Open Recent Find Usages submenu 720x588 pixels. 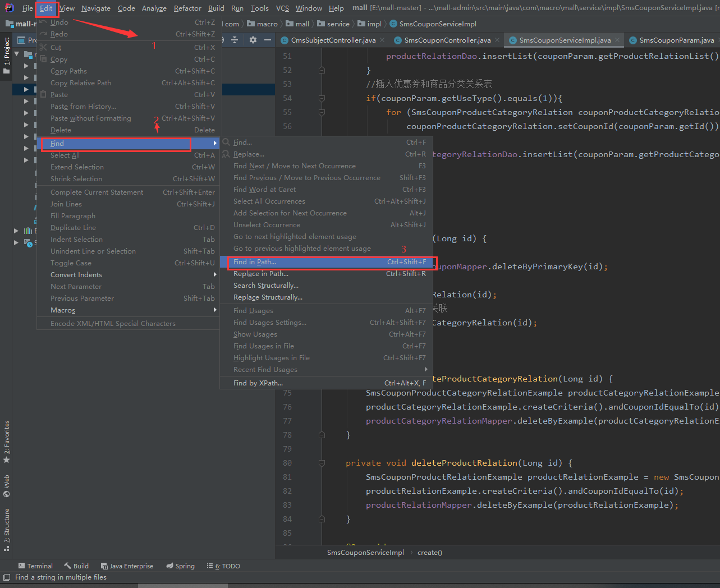coord(326,370)
